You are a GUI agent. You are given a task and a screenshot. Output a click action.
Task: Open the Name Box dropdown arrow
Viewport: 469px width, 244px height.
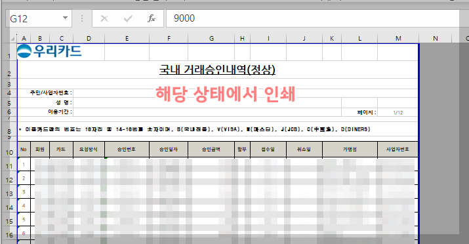[65, 18]
